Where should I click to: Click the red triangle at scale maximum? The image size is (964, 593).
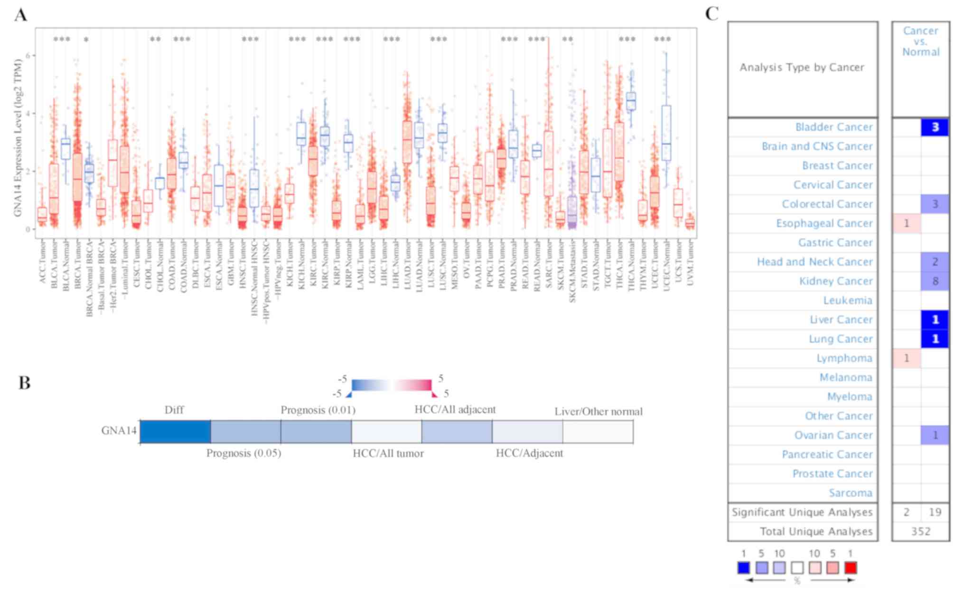434,394
